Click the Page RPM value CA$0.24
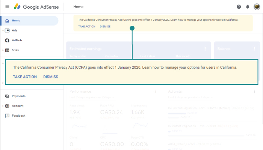This screenshot has width=263, height=150. 112,112
